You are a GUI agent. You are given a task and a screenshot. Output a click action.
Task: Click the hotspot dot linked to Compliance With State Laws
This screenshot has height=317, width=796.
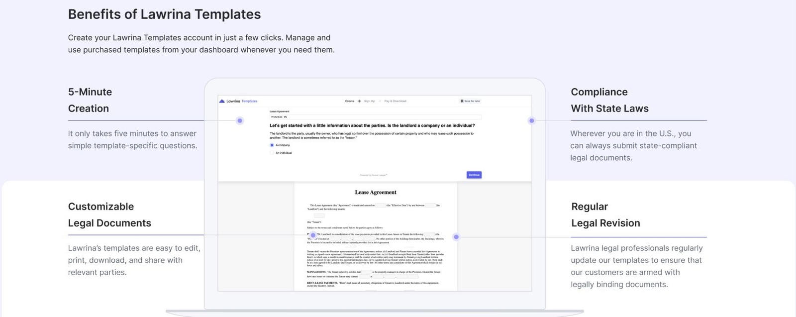coord(532,120)
